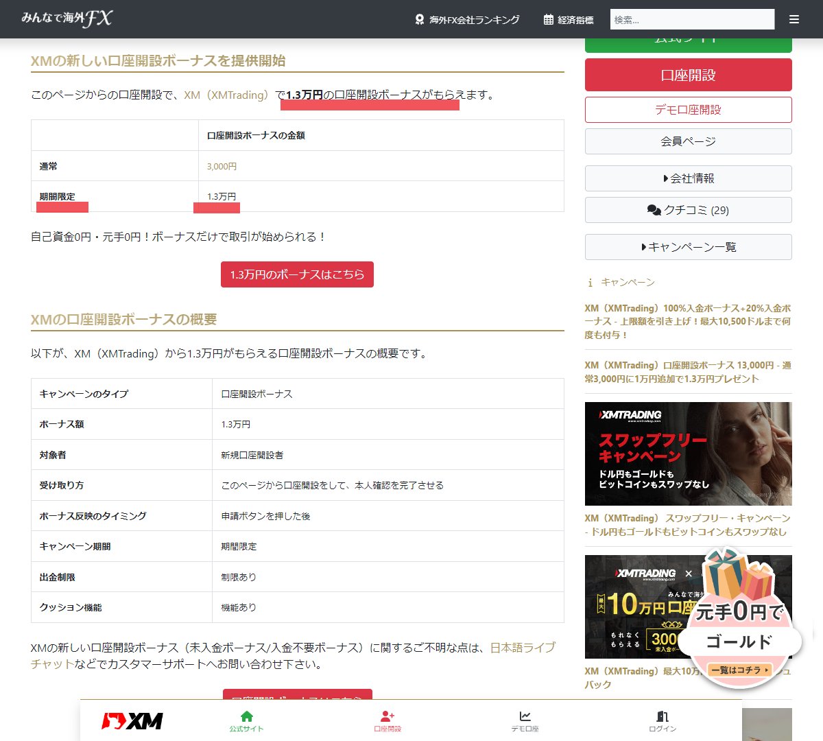Expand the 会社情報 section

pyautogui.click(x=688, y=178)
